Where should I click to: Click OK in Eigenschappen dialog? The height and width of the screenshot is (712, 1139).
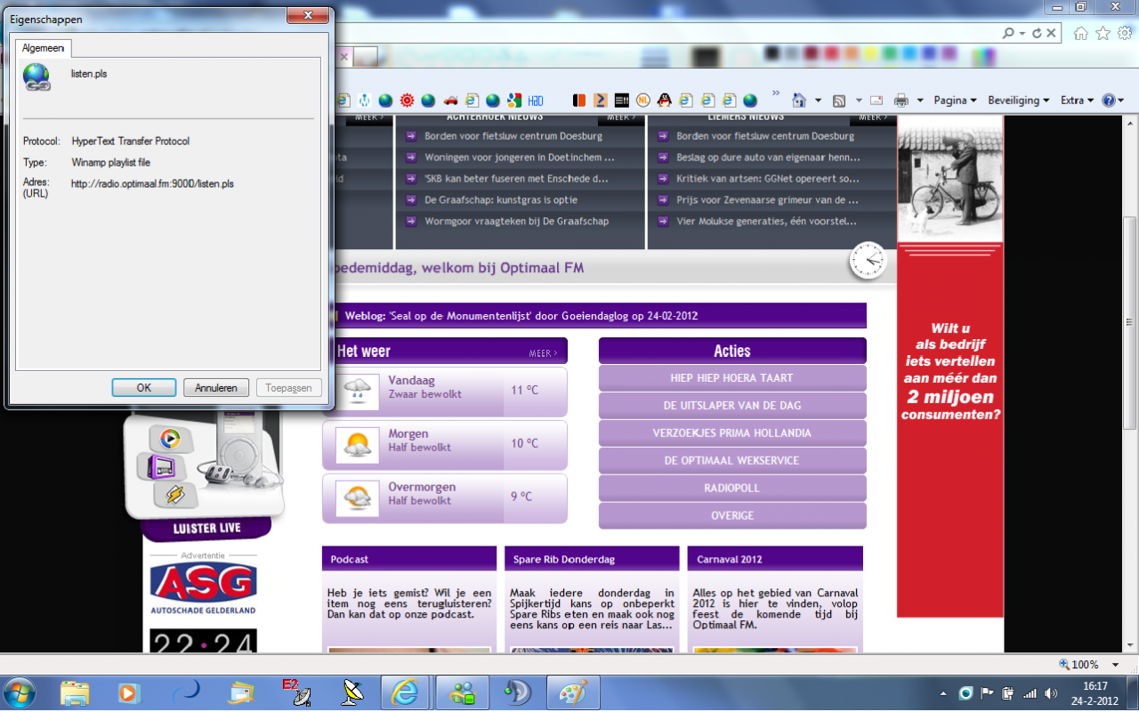click(x=144, y=388)
